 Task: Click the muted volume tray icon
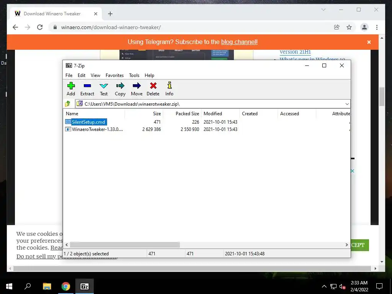coord(343,286)
